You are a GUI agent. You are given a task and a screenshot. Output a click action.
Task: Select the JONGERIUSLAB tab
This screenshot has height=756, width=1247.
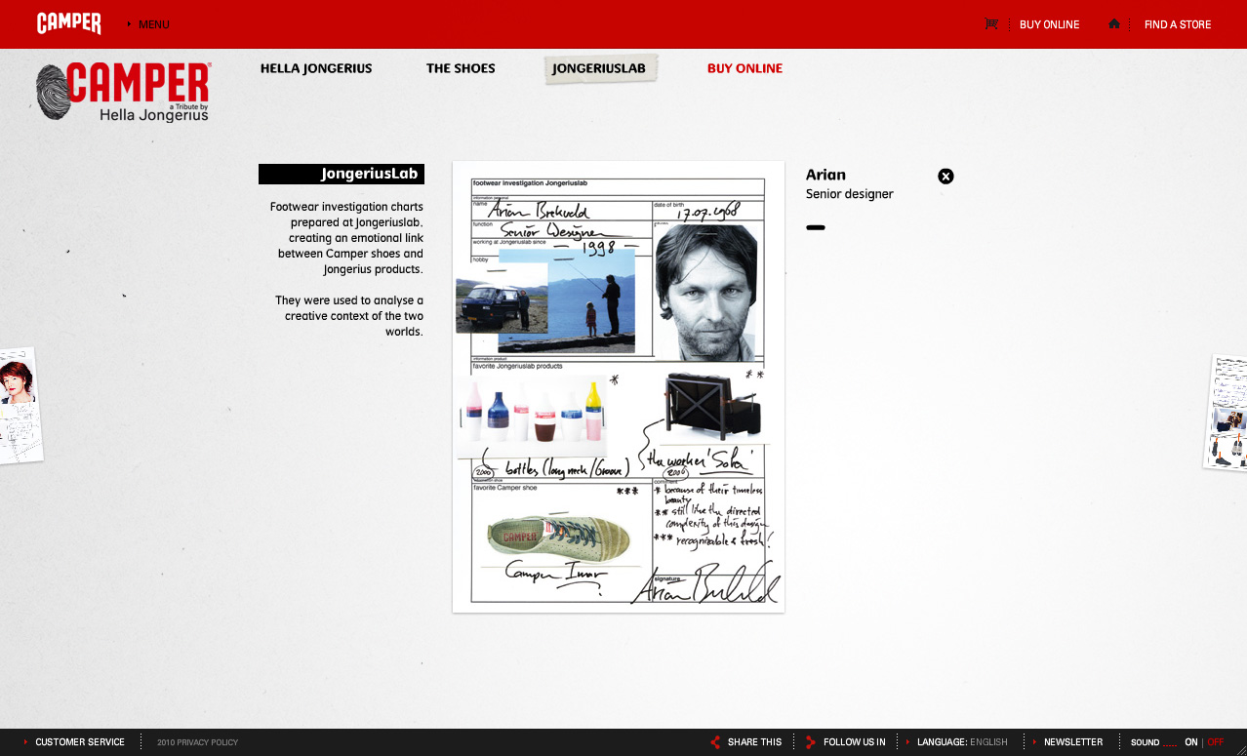600,68
